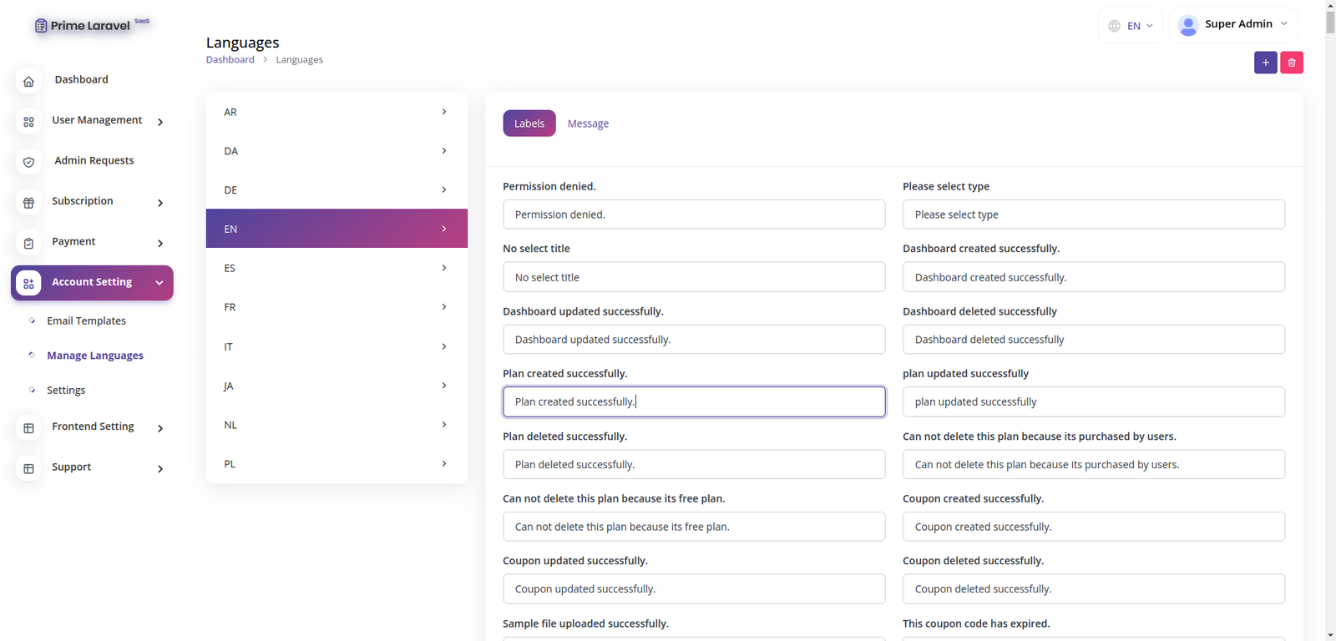Click the Dashboard home icon in sidebar

pos(28,81)
